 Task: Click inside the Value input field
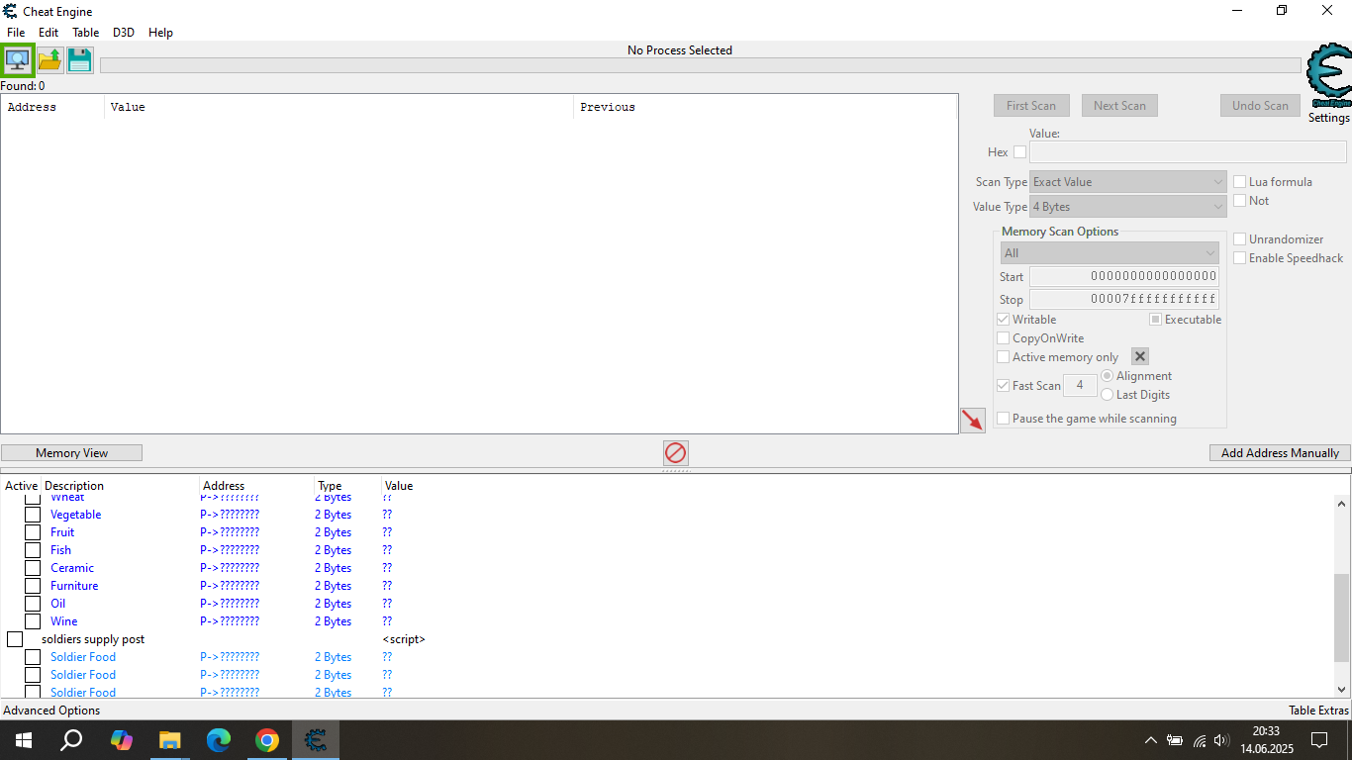pyautogui.click(x=1186, y=151)
